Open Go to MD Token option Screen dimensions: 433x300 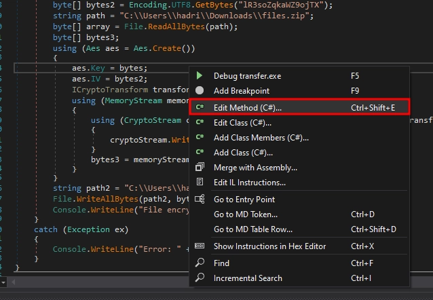coord(242,214)
